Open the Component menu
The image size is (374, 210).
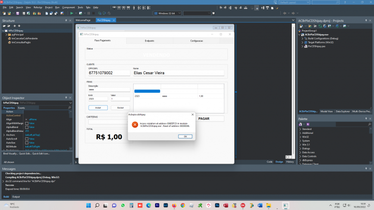(68, 7)
